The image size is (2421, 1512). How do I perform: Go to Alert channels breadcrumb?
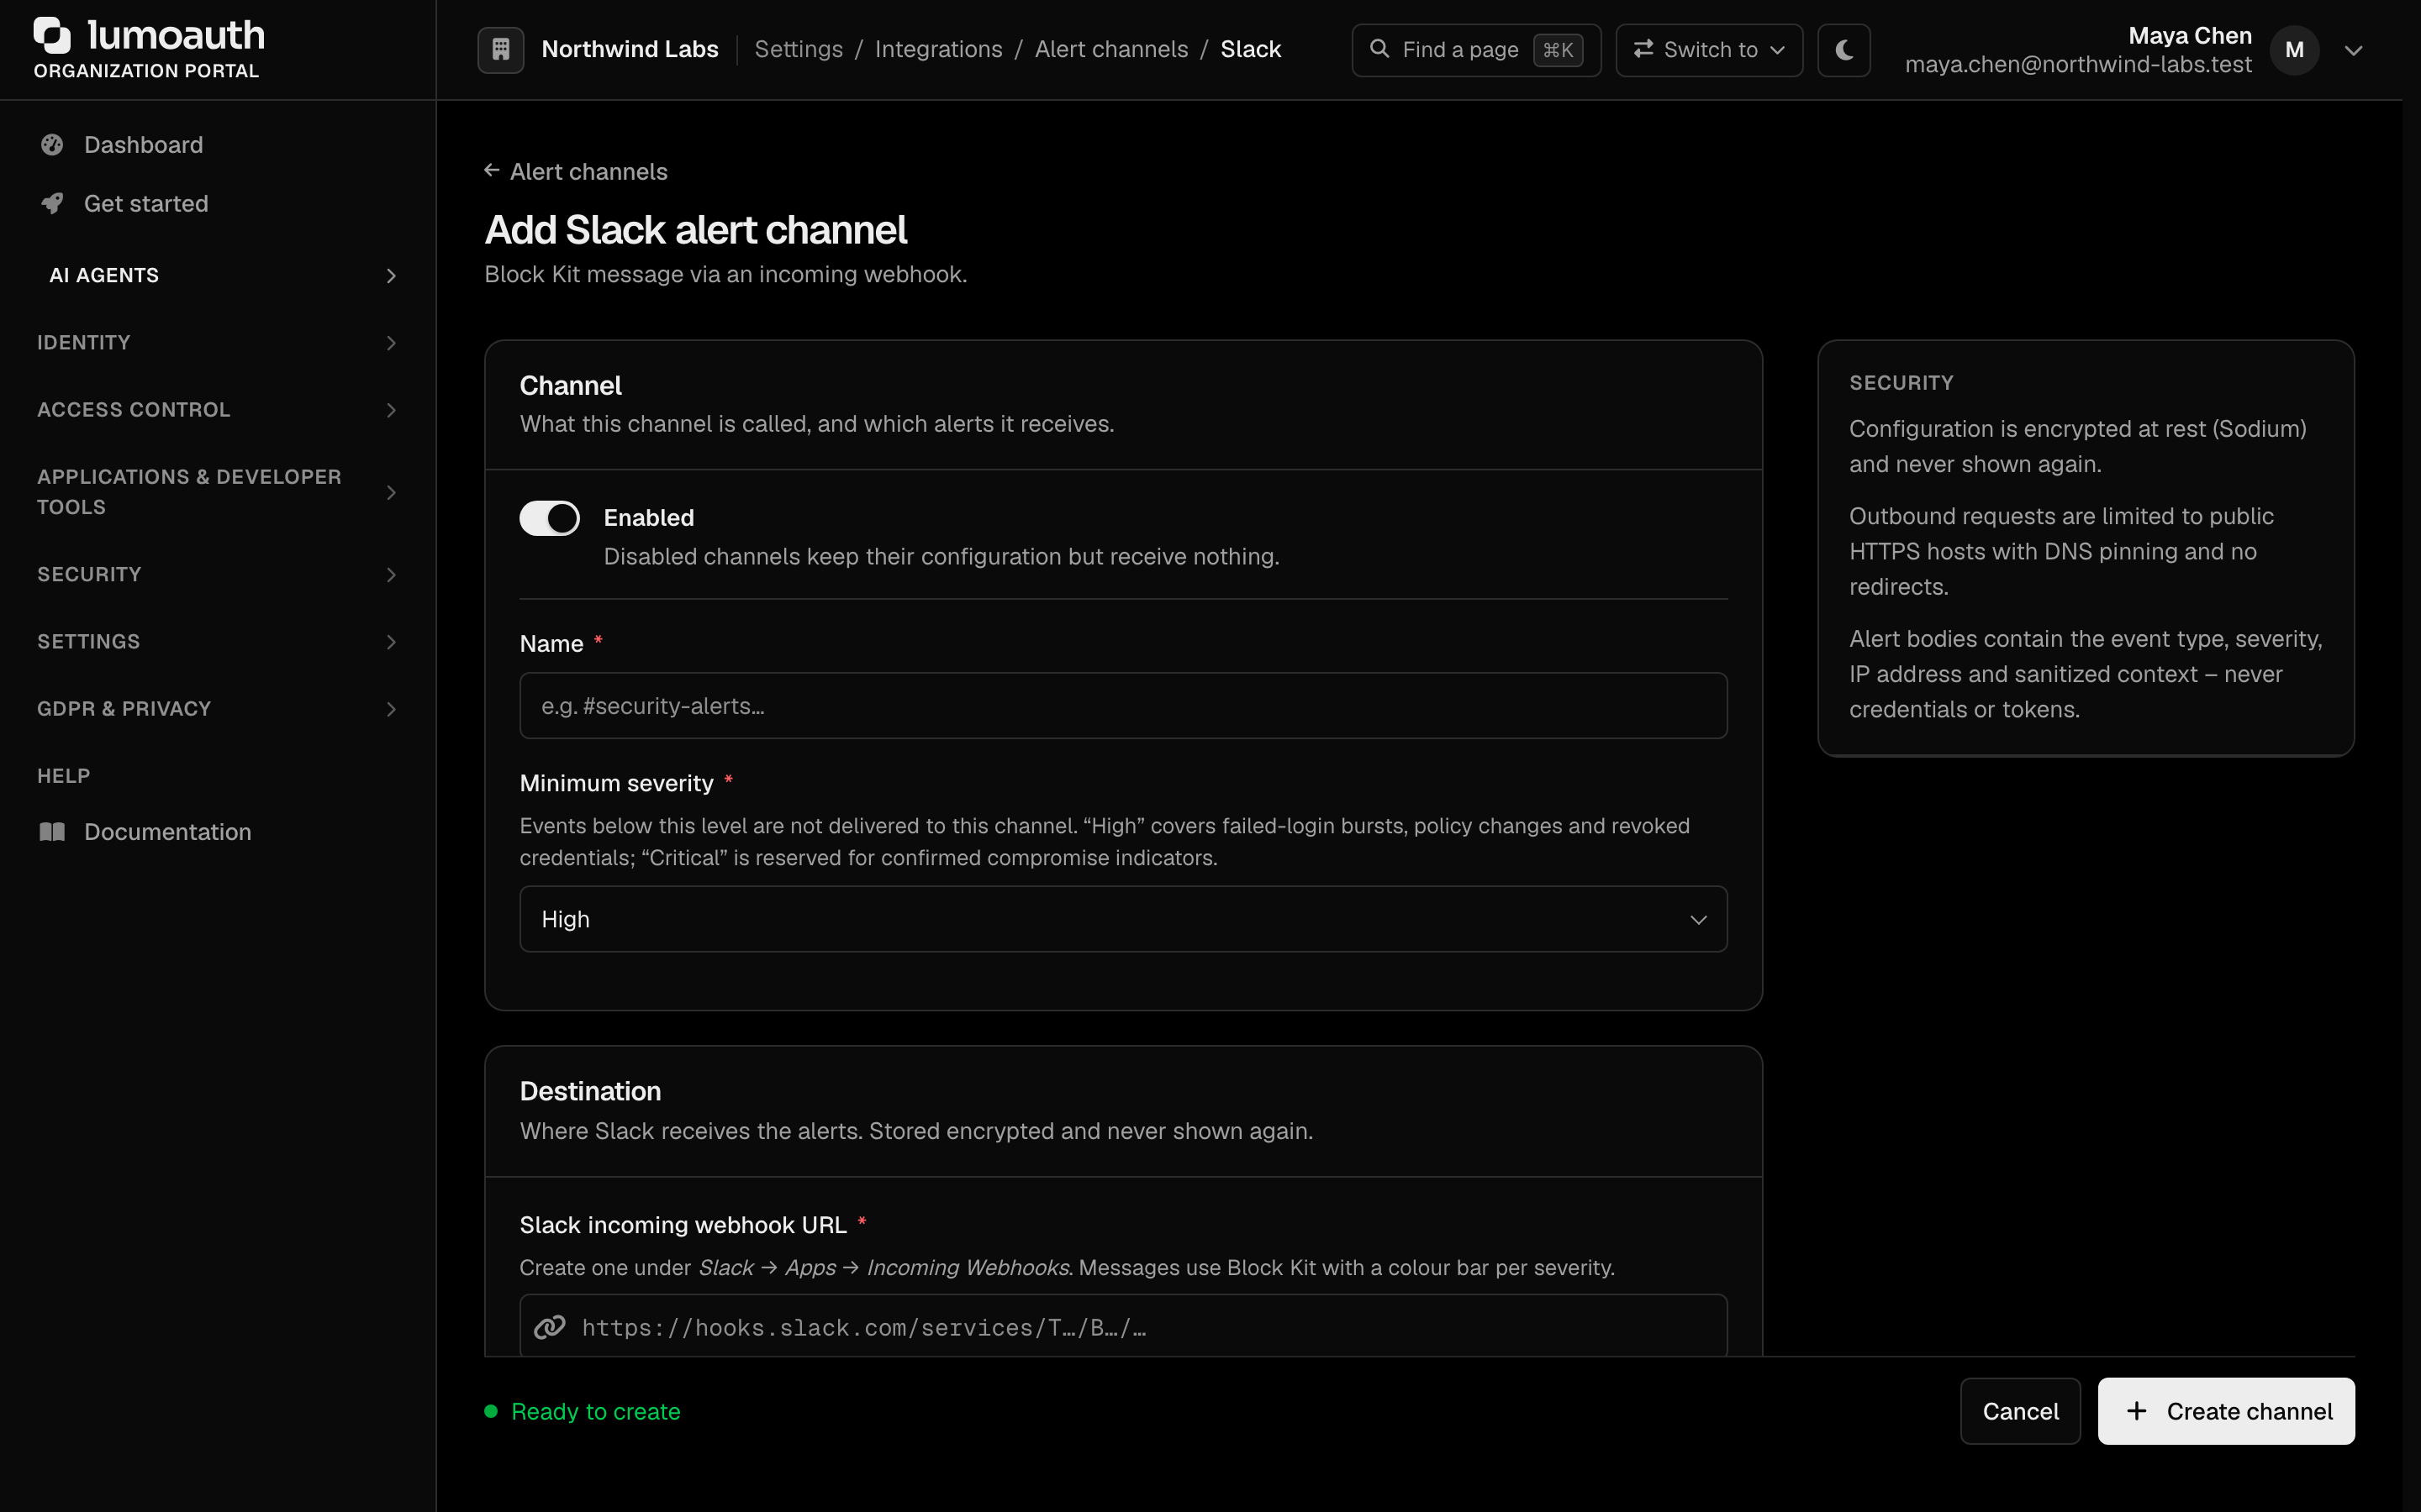tap(1111, 49)
